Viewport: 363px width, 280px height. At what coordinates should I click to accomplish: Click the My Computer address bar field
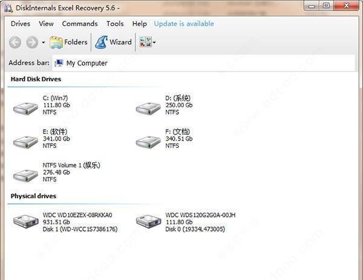pos(203,63)
